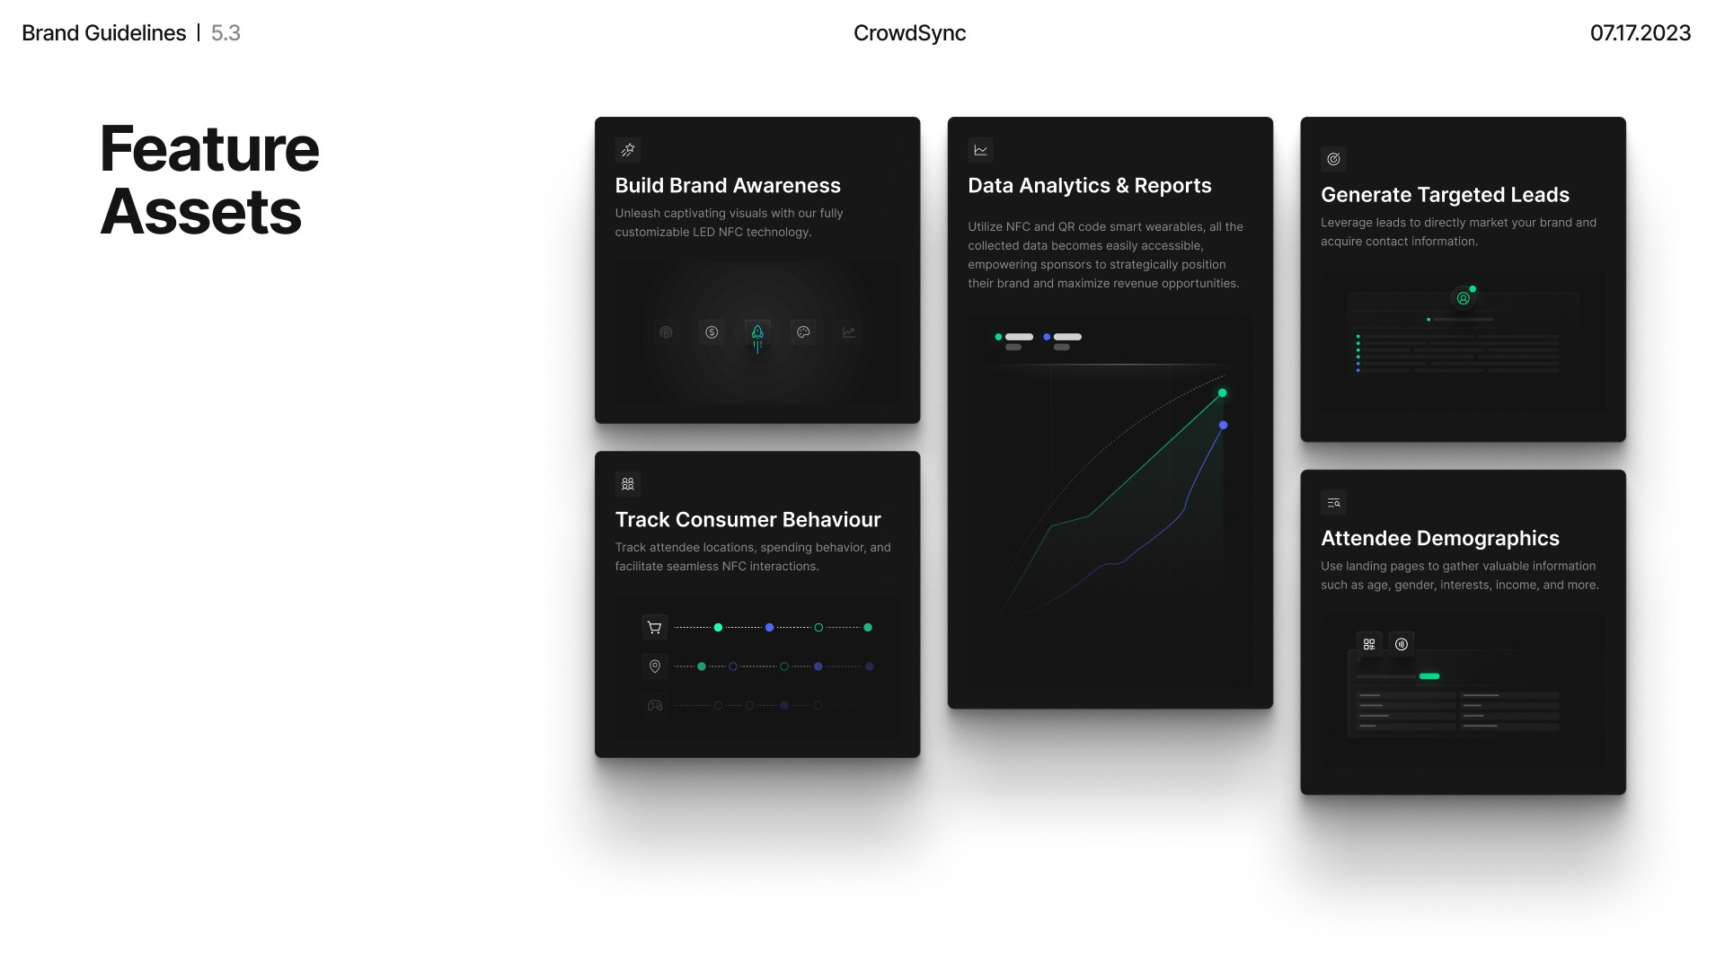Click the CrowdSync title in the header

(909, 33)
